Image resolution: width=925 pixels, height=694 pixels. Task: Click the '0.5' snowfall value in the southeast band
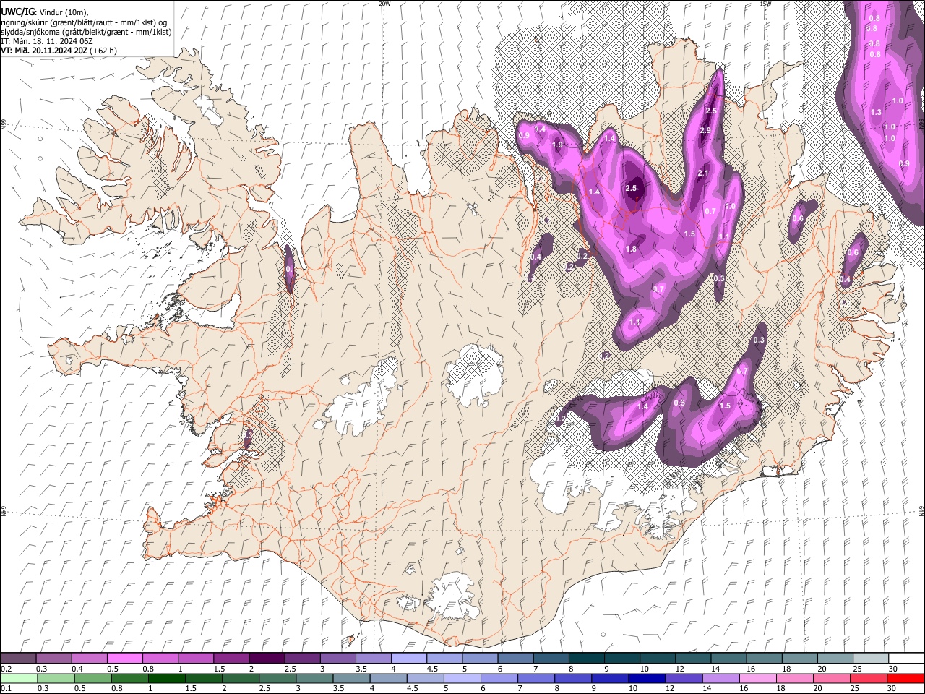tap(679, 403)
